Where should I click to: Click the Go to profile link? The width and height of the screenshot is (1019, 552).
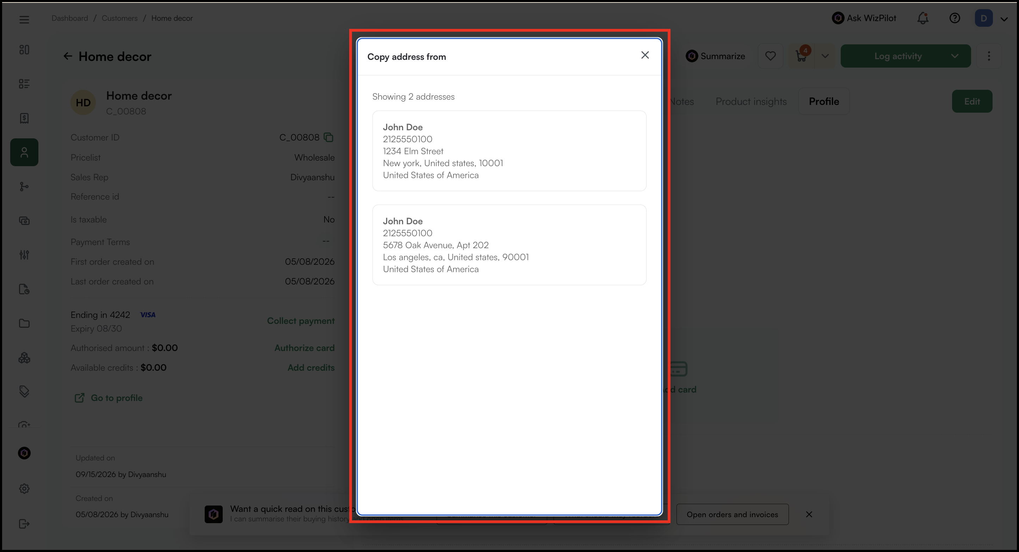[x=109, y=398]
